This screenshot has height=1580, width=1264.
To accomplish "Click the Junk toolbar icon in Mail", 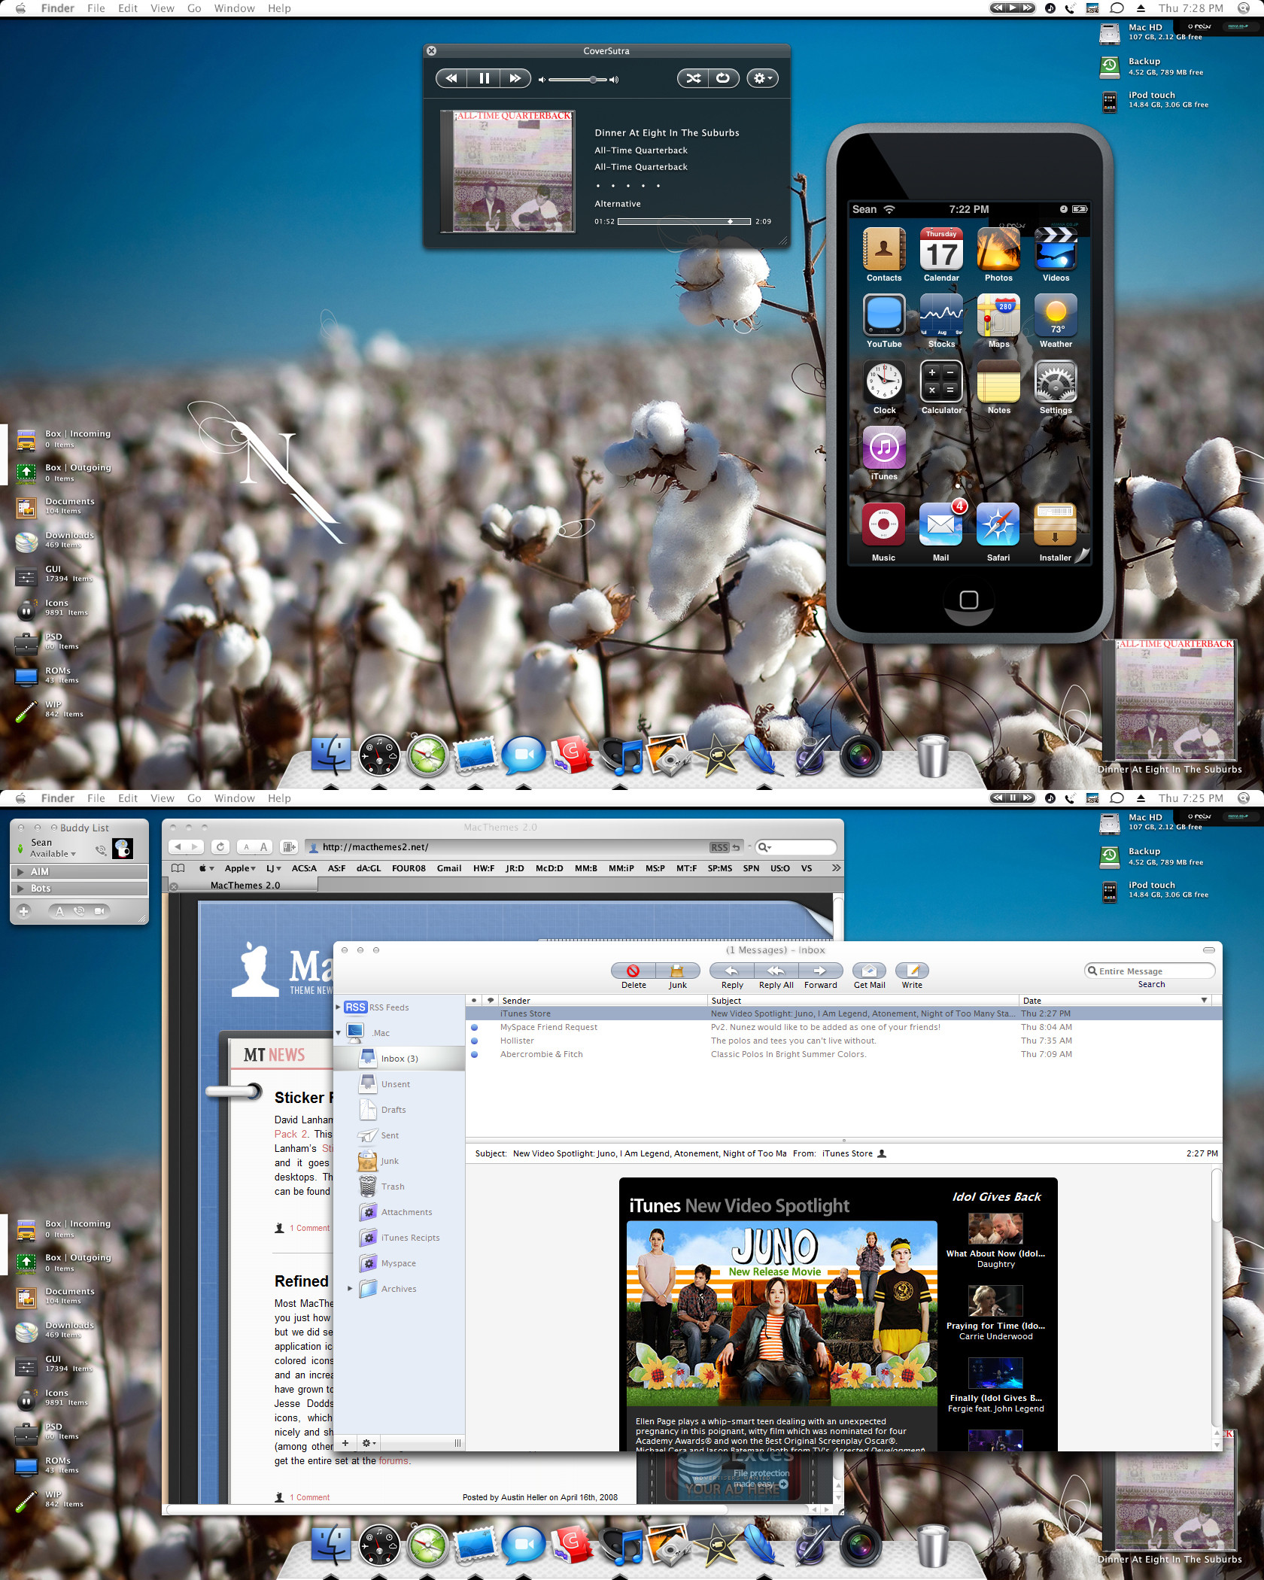I will point(677,971).
